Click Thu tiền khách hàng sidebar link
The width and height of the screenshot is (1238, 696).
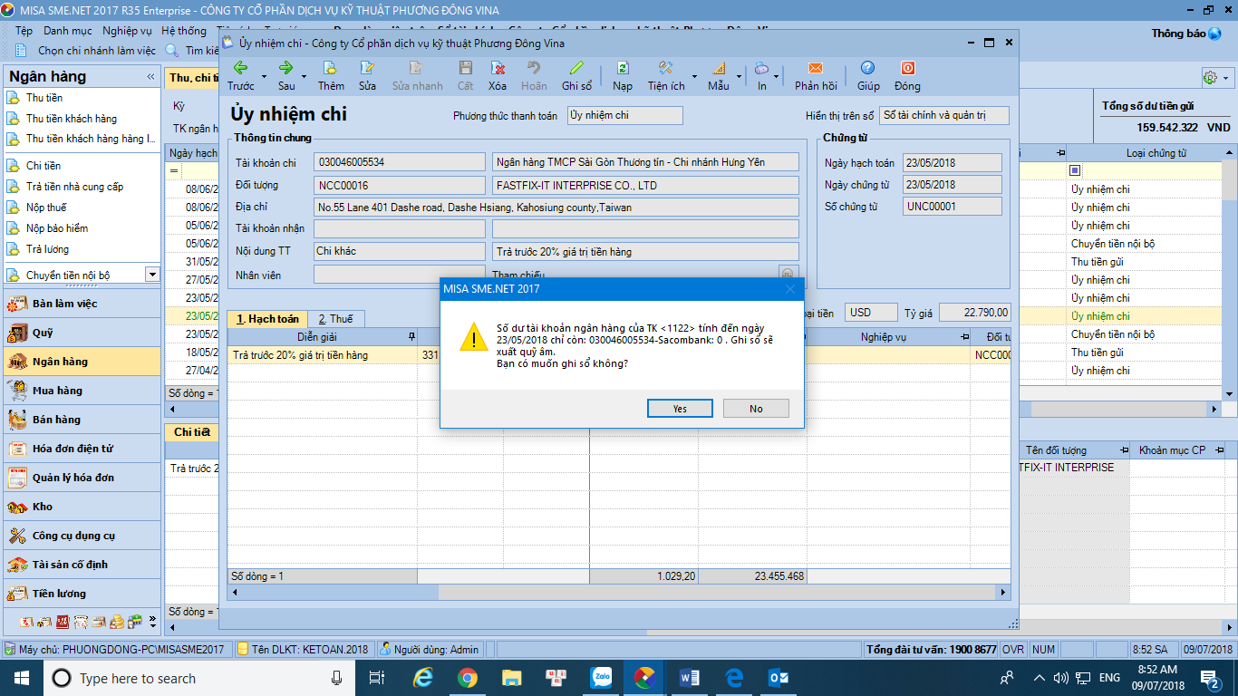pos(72,119)
